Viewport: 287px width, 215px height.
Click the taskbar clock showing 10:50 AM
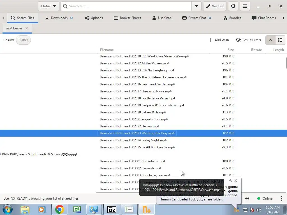pos(273,210)
